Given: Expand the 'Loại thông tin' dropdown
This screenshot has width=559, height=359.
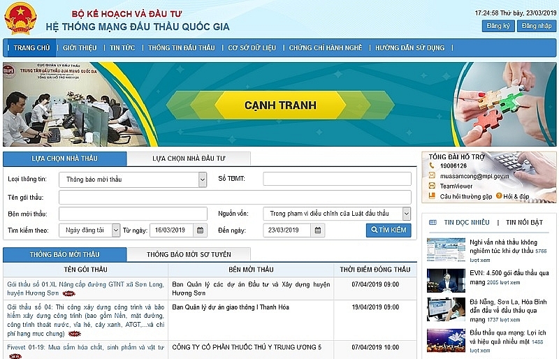Looking at the screenshot, I should pyautogui.click(x=203, y=179).
